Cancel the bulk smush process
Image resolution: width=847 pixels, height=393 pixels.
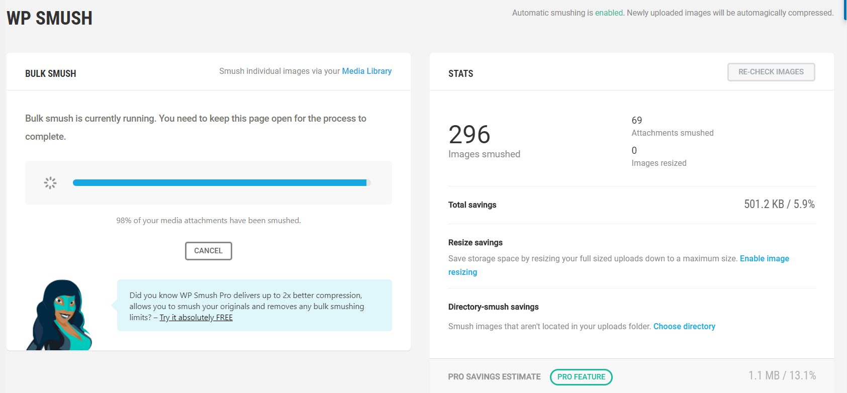click(208, 251)
